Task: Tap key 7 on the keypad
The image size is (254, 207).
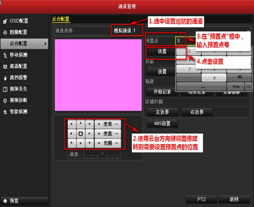Action: 189,69
